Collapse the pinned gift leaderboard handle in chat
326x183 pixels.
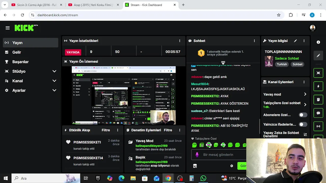coord(223,63)
